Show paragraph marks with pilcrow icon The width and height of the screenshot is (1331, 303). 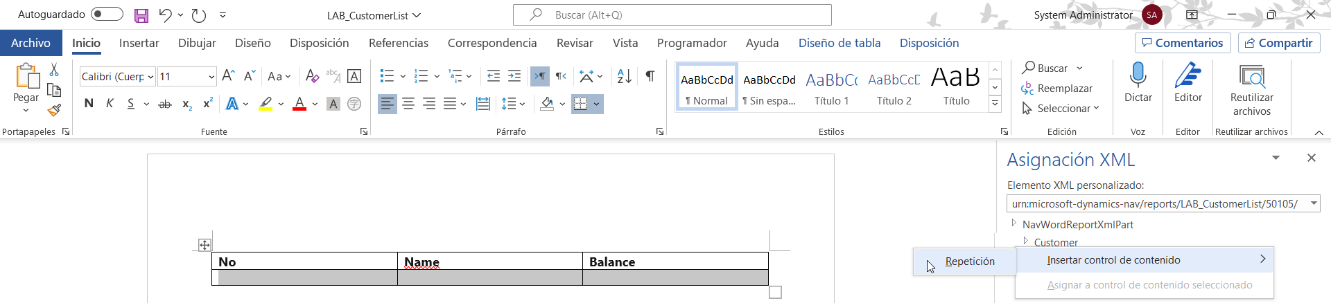(650, 76)
